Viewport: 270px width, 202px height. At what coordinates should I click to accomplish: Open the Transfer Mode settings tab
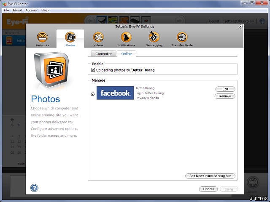point(182,39)
